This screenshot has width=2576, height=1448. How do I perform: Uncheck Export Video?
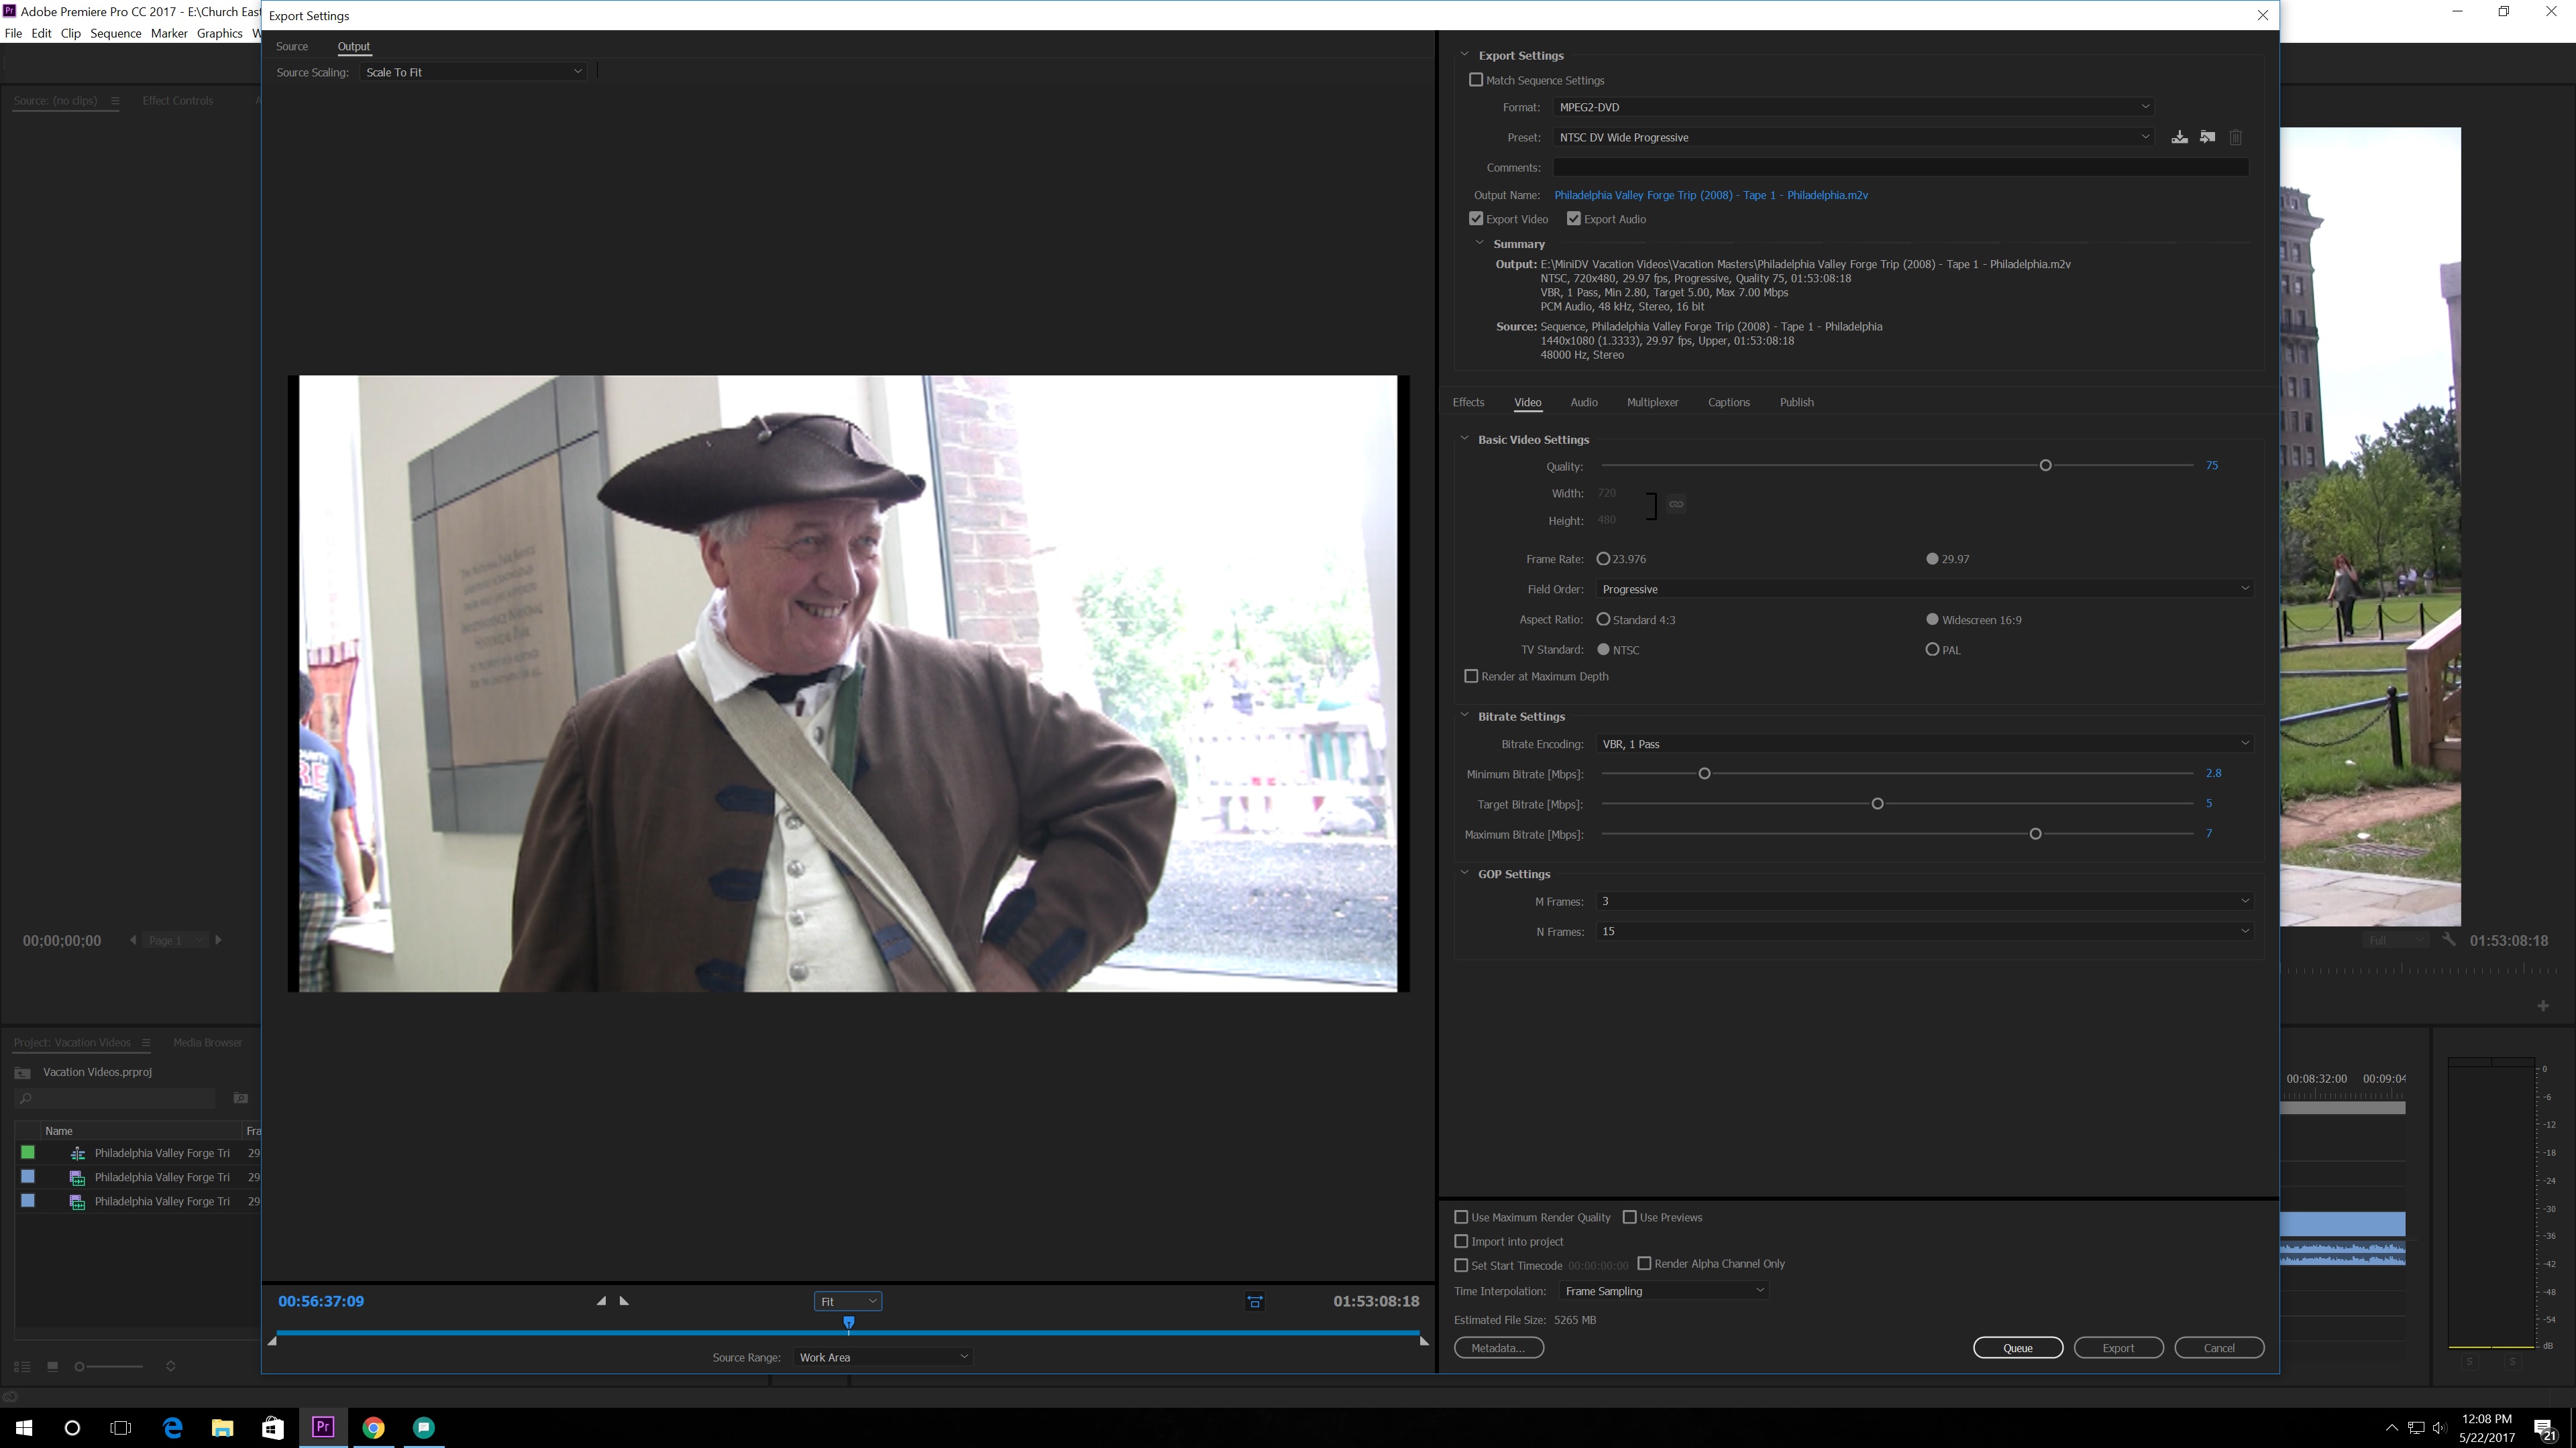click(x=1476, y=219)
